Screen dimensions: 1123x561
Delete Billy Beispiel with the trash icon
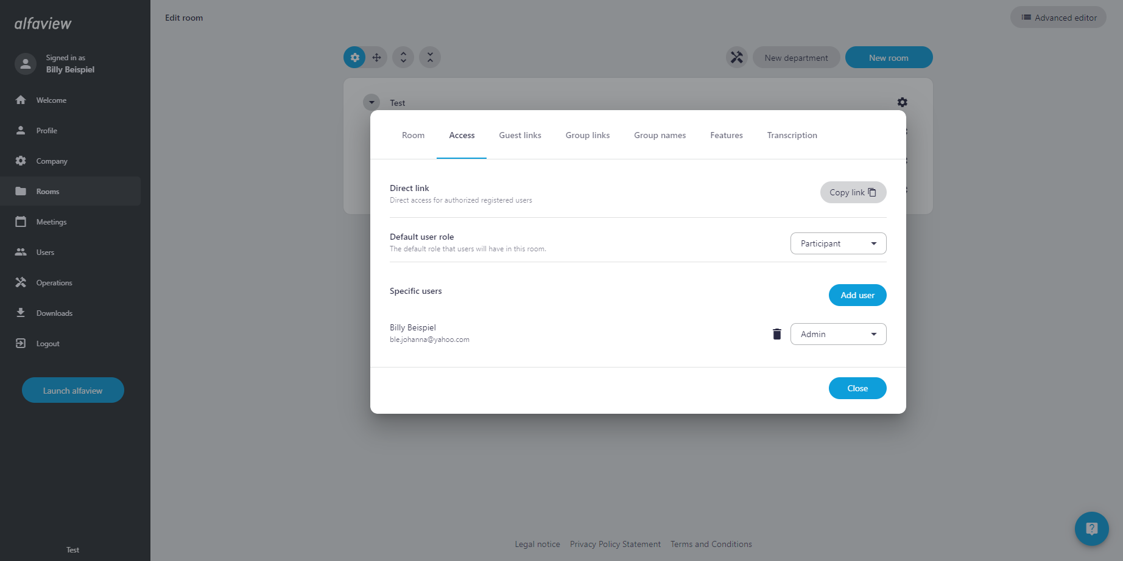[x=776, y=334]
